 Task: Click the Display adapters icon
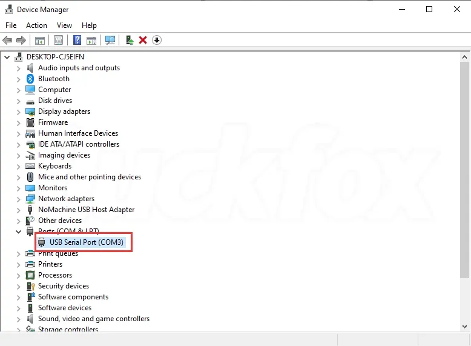(30, 111)
